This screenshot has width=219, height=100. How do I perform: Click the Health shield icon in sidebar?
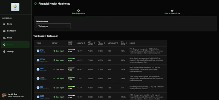click(x=4, y=45)
